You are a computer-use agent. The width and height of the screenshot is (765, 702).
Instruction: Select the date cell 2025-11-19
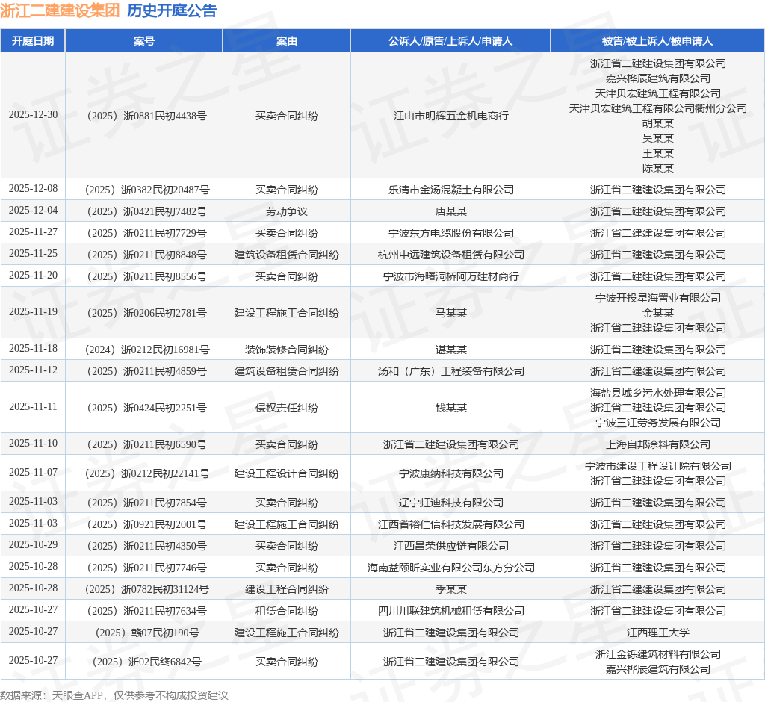click(x=33, y=311)
